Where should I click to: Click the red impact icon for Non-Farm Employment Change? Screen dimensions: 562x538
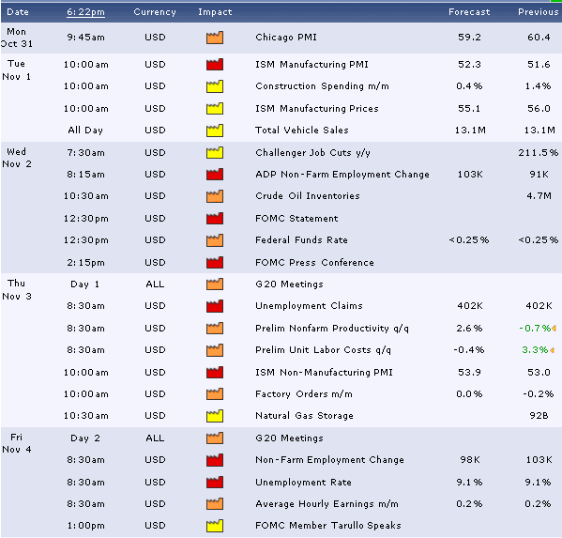215,460
